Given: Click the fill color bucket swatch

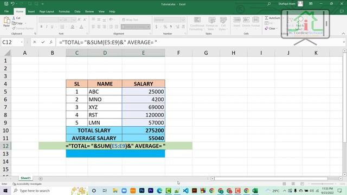Looking at the screenshot, I should 72,27.
